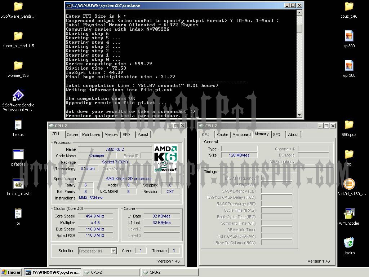Select Memory tab in right CPU-Z window
369x277 pixels.
coord(262,134)
